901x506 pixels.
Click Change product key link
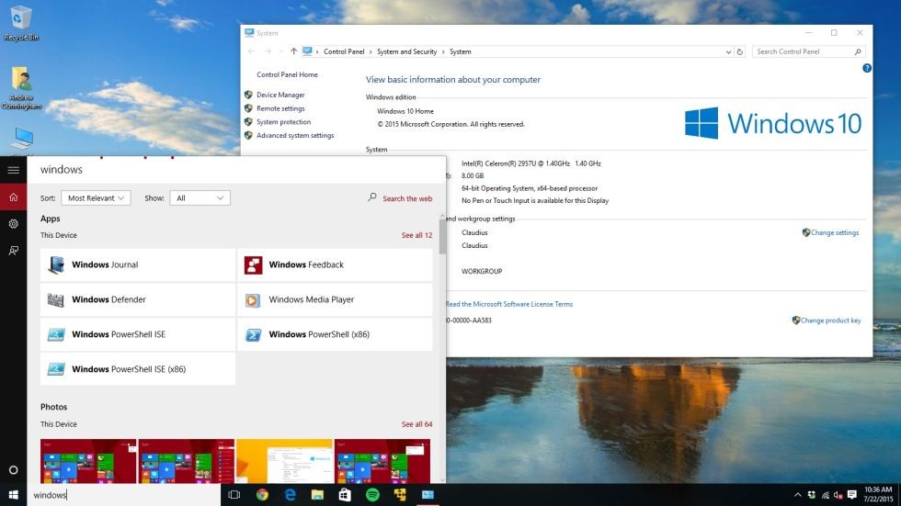[830, 320]
